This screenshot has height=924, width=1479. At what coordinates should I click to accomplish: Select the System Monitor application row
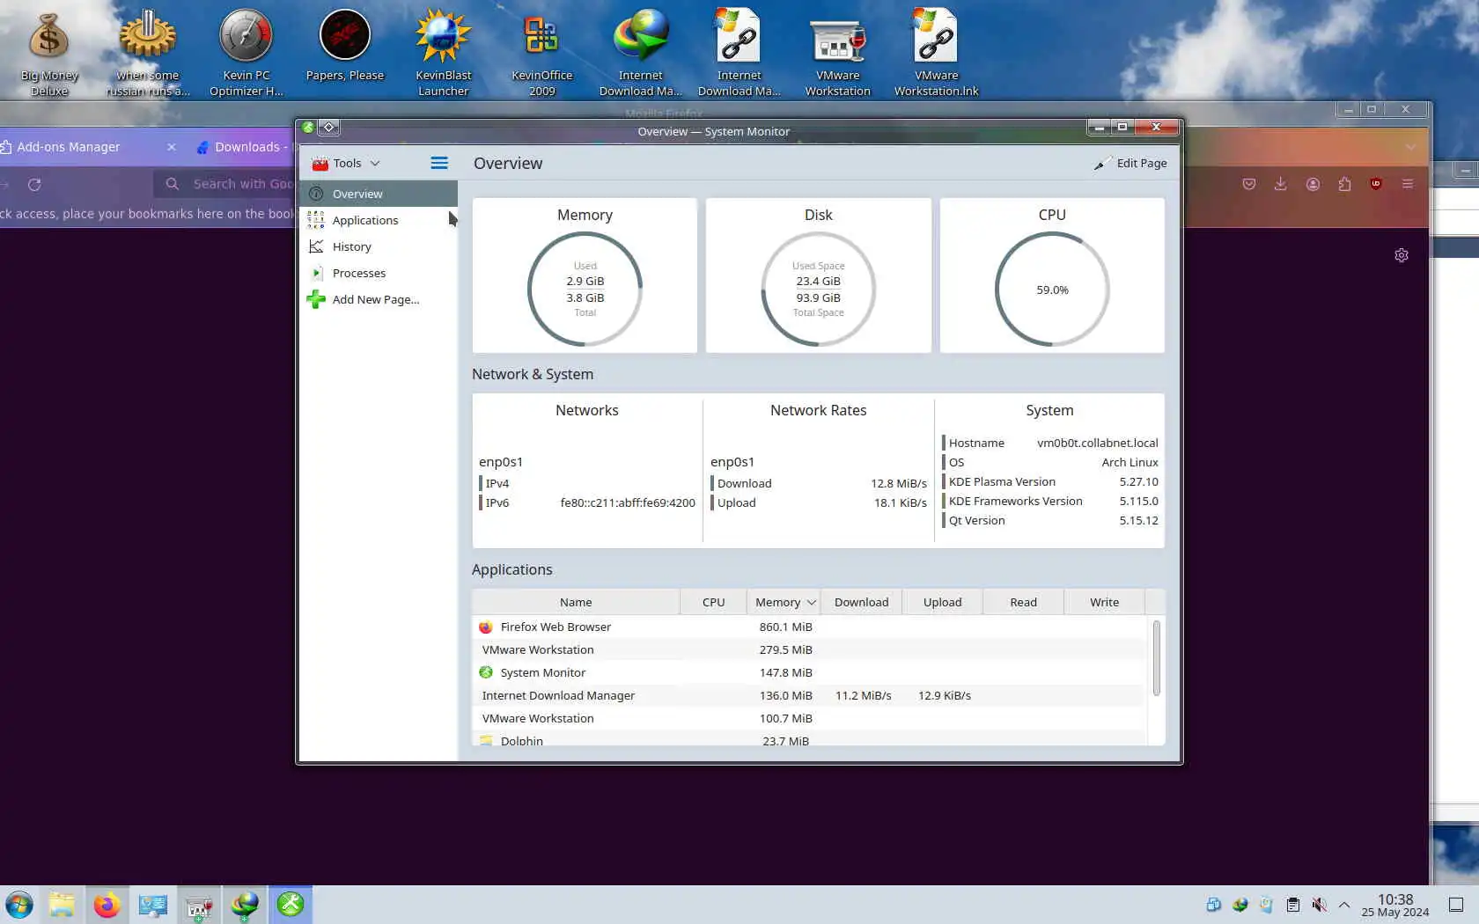[x=810, y=672]
